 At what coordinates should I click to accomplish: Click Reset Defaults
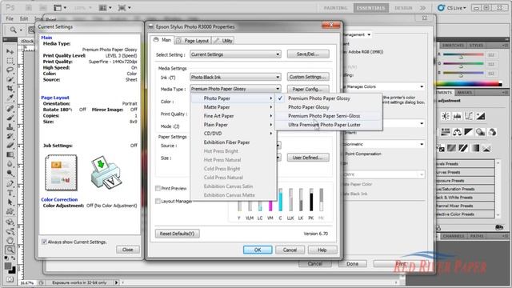point(177,234)
